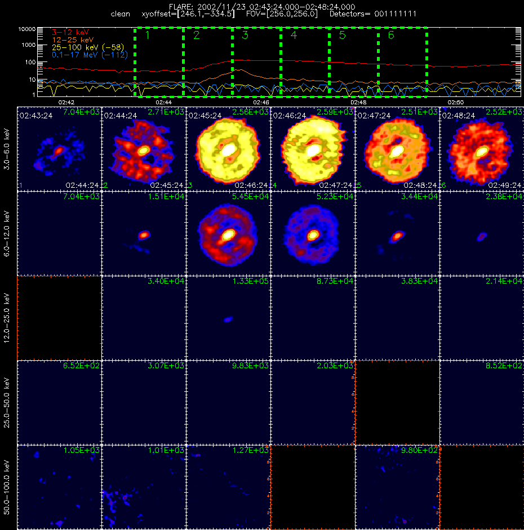Open the 3.0-6.0 keV image starting 02:45:24

click(228, 149)
